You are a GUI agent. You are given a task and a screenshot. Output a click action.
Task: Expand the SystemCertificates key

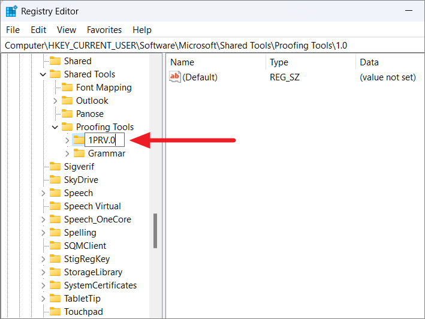click(43, 285)
